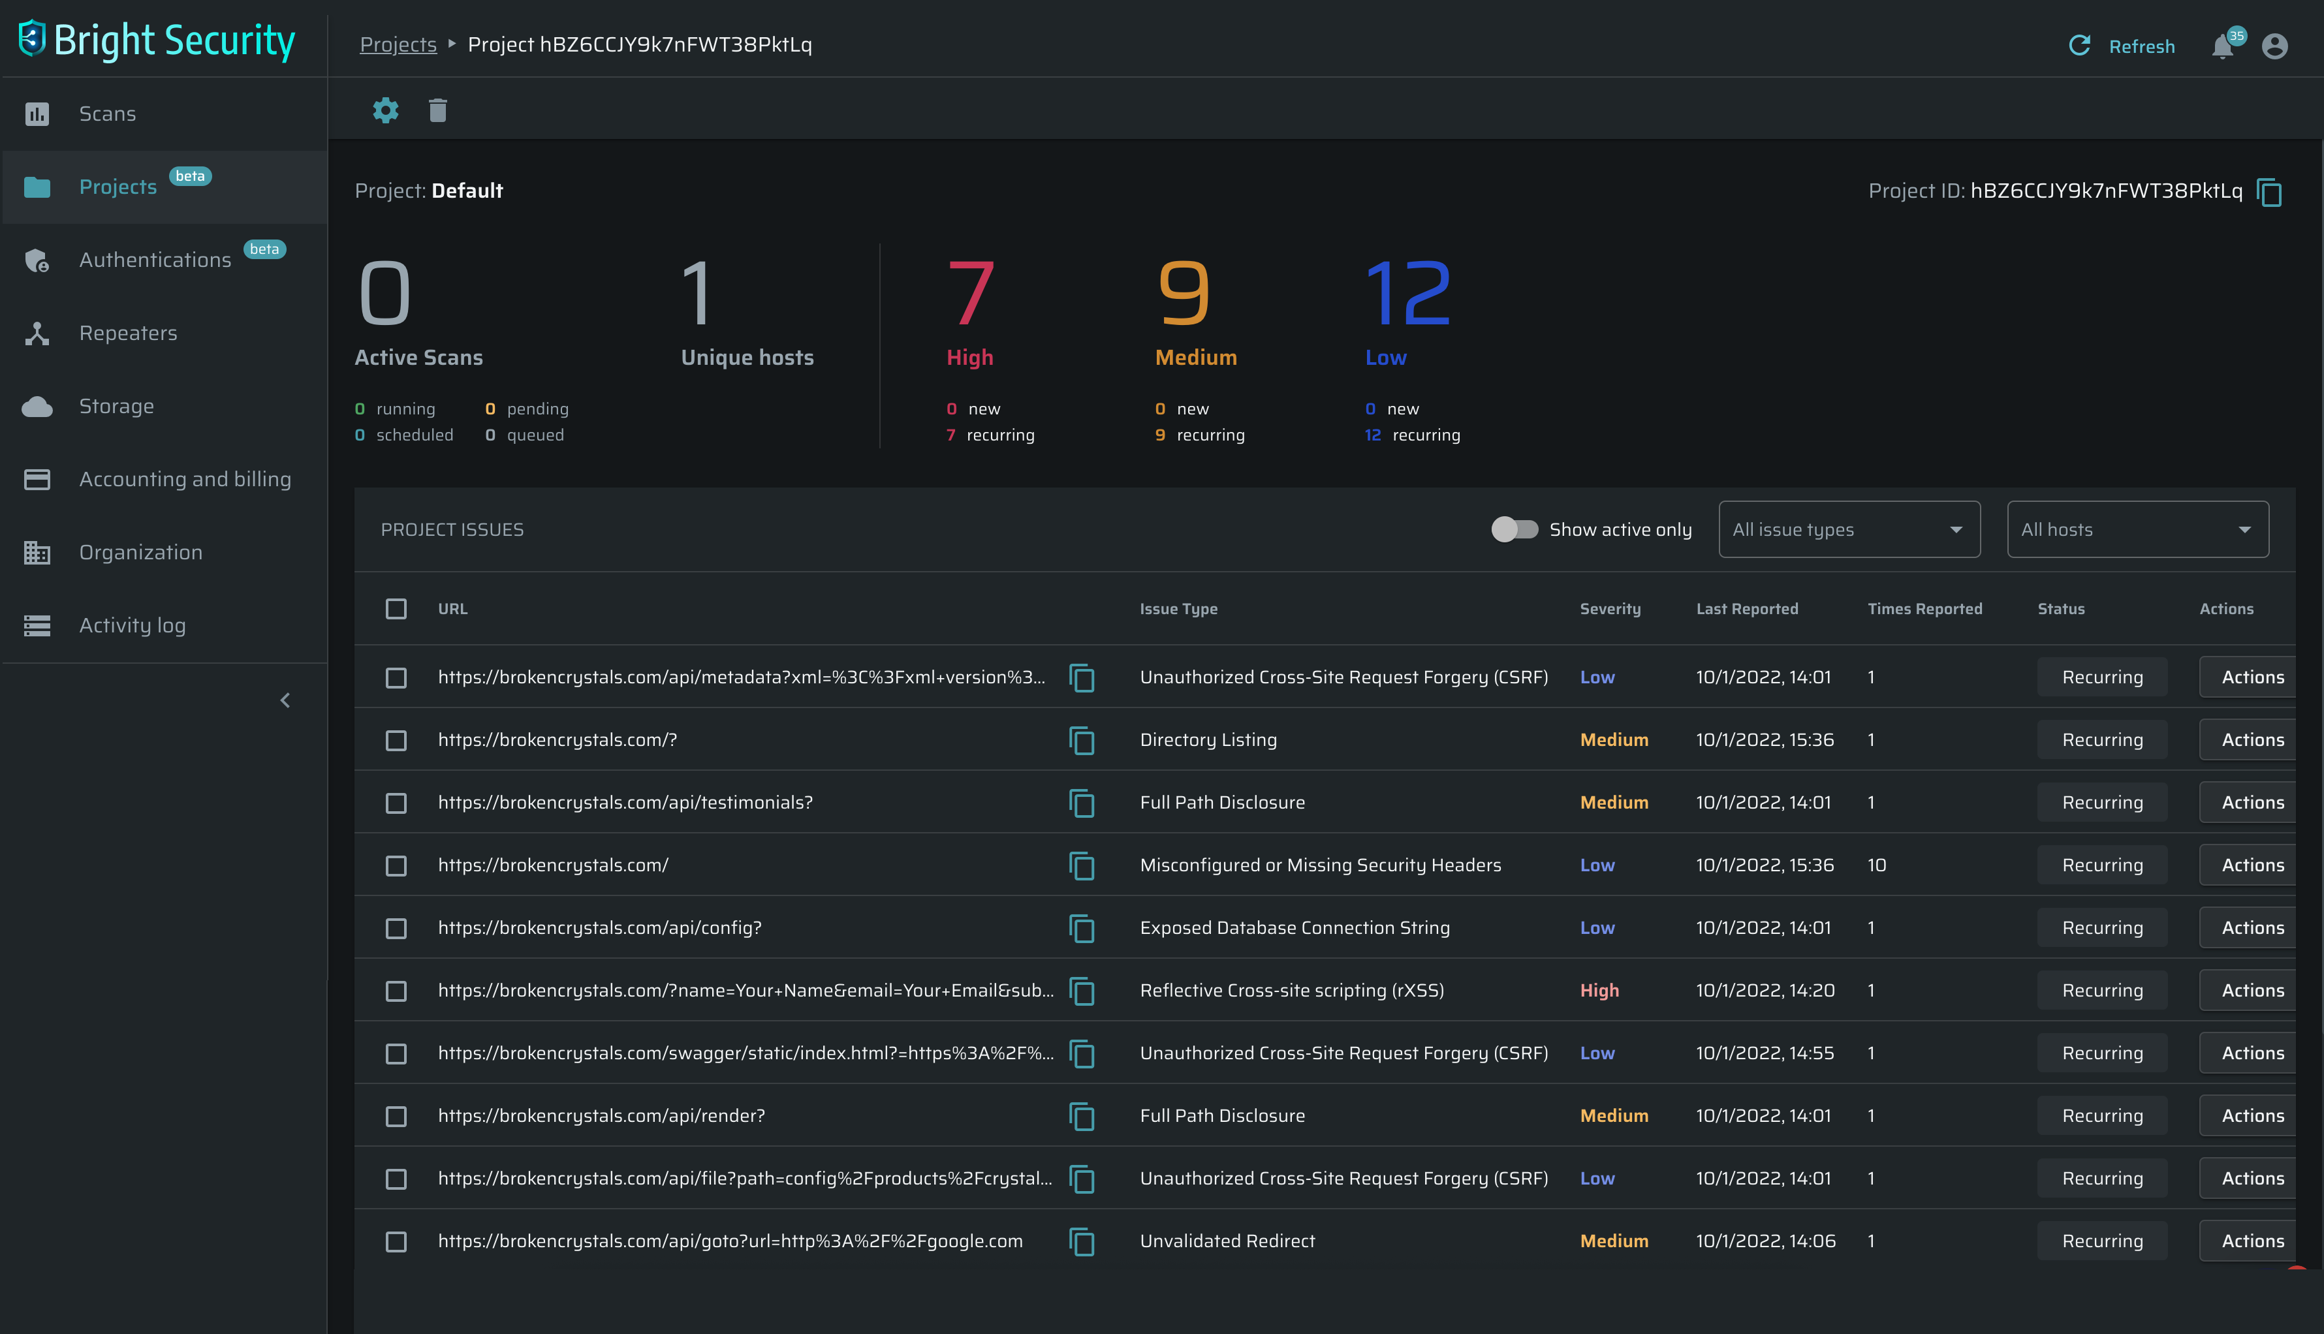Select checkbox for api/config issue row

pos(396,928)
